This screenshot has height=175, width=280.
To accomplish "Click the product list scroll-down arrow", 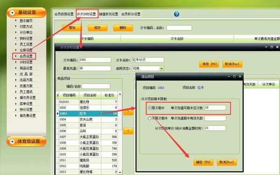I will coord(120,173).
